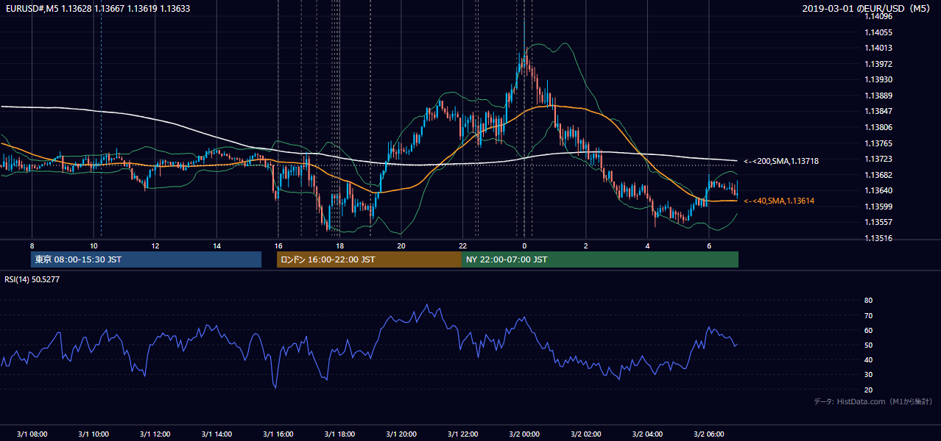Click the 3/1 22:00 time label
Image resolution: width=941 pixels, height=441 pixels.
click(462, 434)
